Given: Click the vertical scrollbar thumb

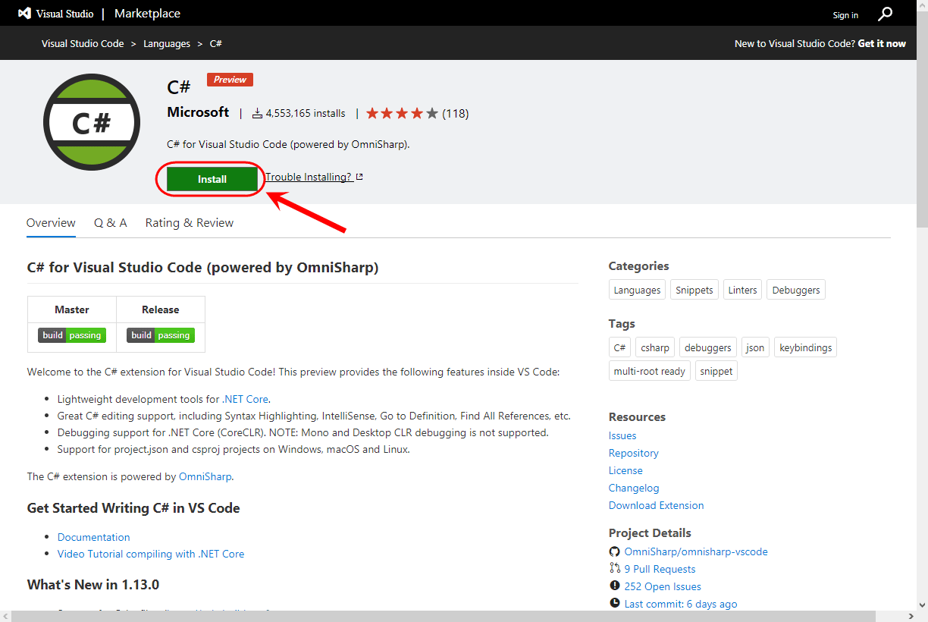Looking at the screenshot, I should point(922,118).
